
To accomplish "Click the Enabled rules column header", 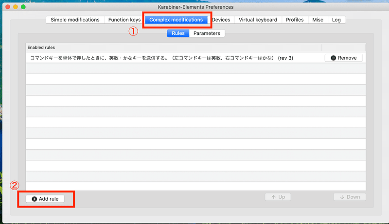I will pos(174,47).
